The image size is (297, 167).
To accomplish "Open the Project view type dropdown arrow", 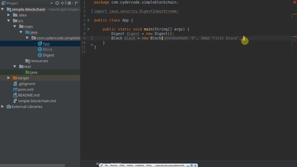I will pos(52,3).
